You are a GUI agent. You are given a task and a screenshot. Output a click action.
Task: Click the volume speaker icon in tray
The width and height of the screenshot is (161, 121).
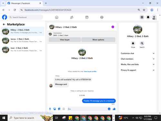point(137,118)
